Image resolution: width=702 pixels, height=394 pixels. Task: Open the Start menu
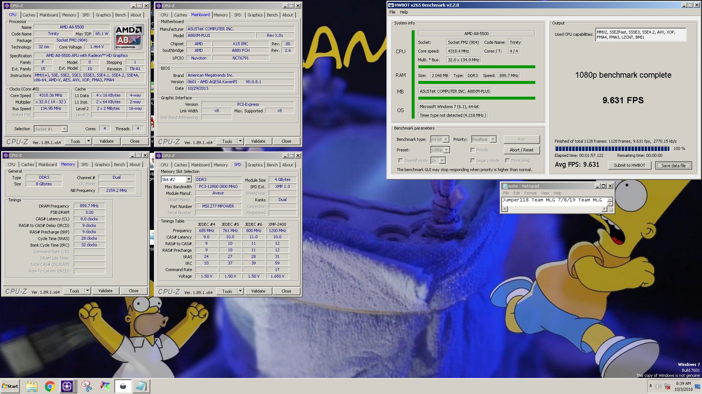click(10, 386)
